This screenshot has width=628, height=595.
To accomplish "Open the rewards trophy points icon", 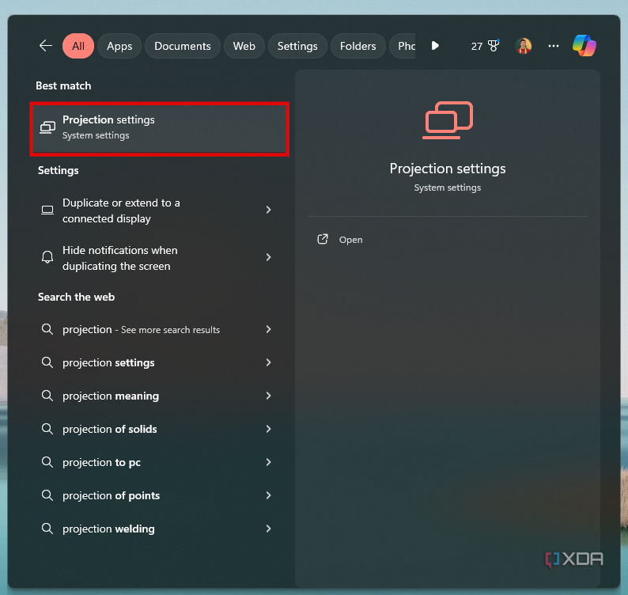I will pos(494,46).
